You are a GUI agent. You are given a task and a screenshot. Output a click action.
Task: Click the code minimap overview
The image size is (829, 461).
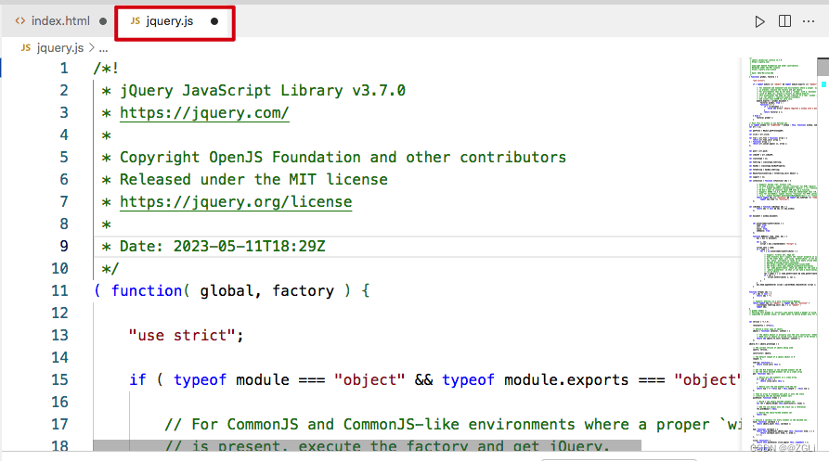(783, 253)
